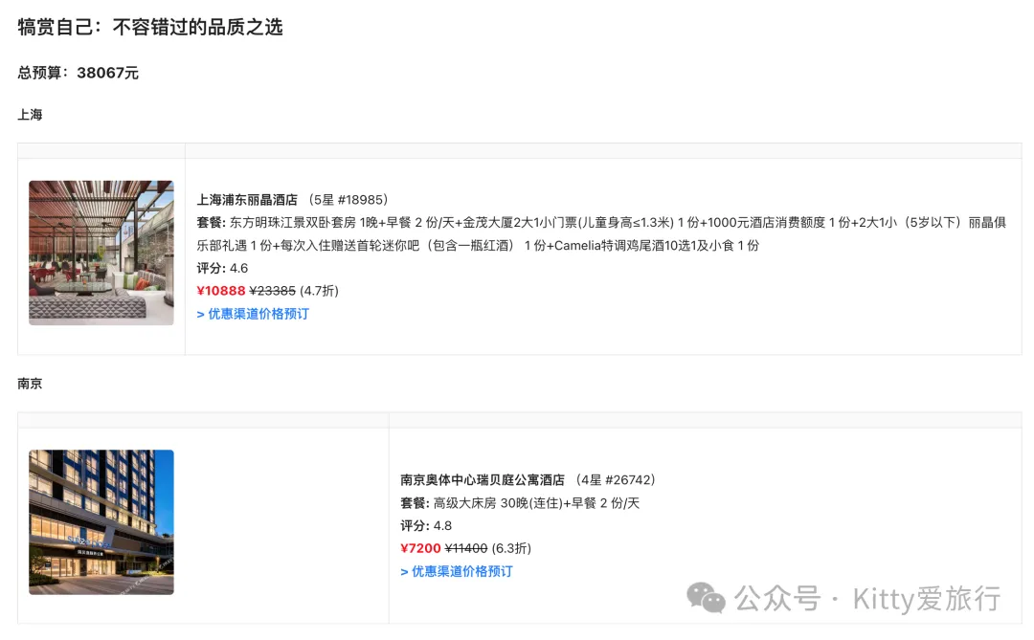This screenshot has height=640, width=1034.
Task: Click the 评分 4.6 rating text
Action: pyautogui.click(x=222, y=269)
